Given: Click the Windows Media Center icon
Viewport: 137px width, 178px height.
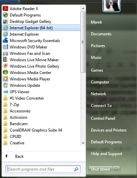Looking at the screenshot, I should click(x=5, y=73).
